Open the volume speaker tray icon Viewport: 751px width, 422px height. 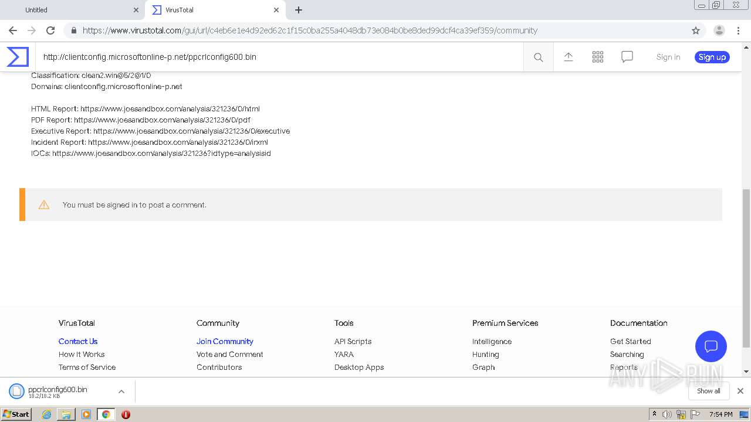667,414
